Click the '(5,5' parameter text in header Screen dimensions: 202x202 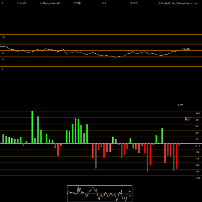(x=104, y=3)
